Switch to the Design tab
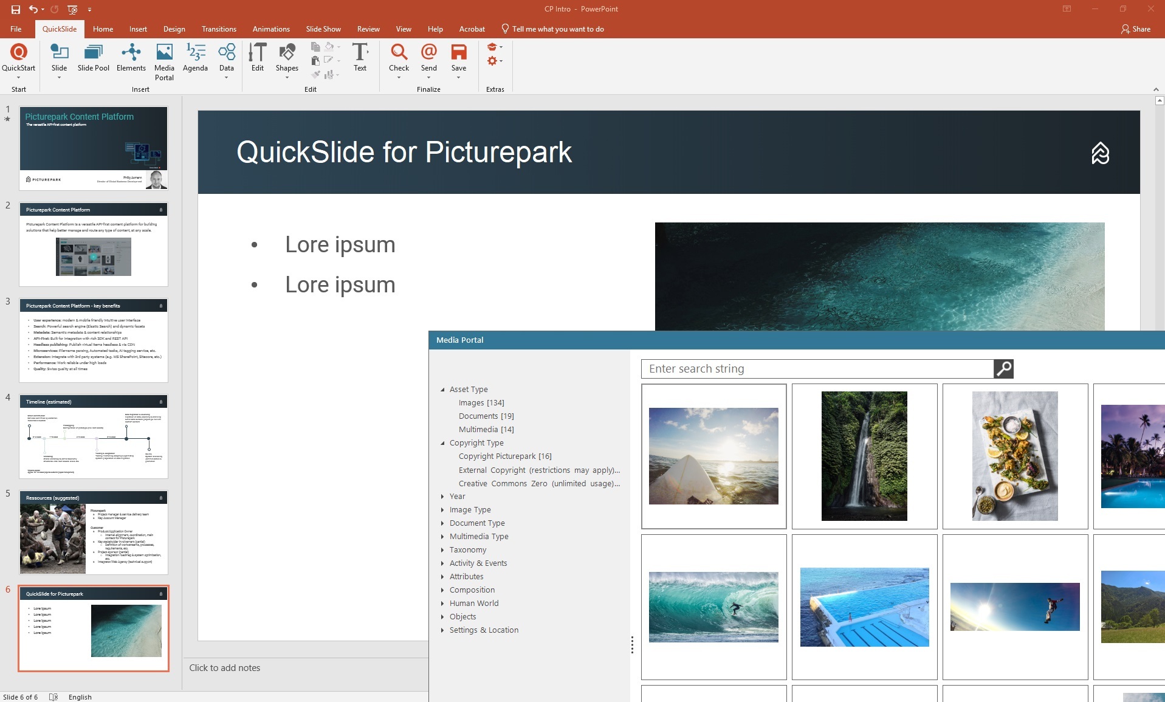The width and height of the screenshot is (1165, 702). [x=174, y=29]
